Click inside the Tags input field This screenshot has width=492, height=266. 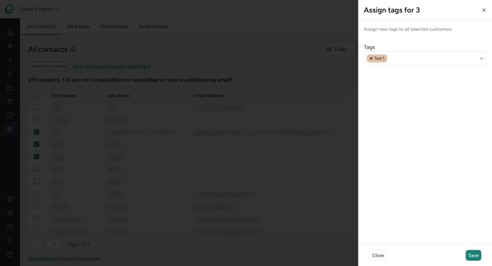pyautogui.click(x=425, y=59)
